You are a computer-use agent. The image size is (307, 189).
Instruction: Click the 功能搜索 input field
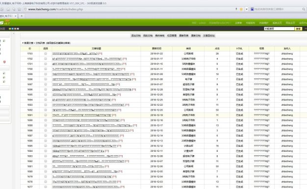(279, 29)
